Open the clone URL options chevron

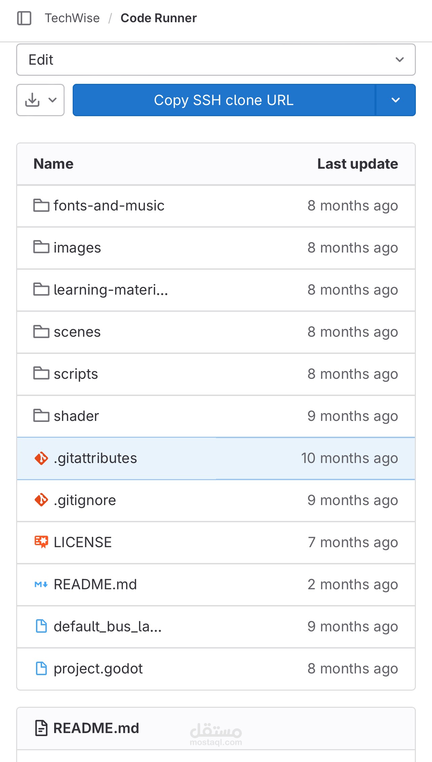pyautogui.click(x=396, y=100)
